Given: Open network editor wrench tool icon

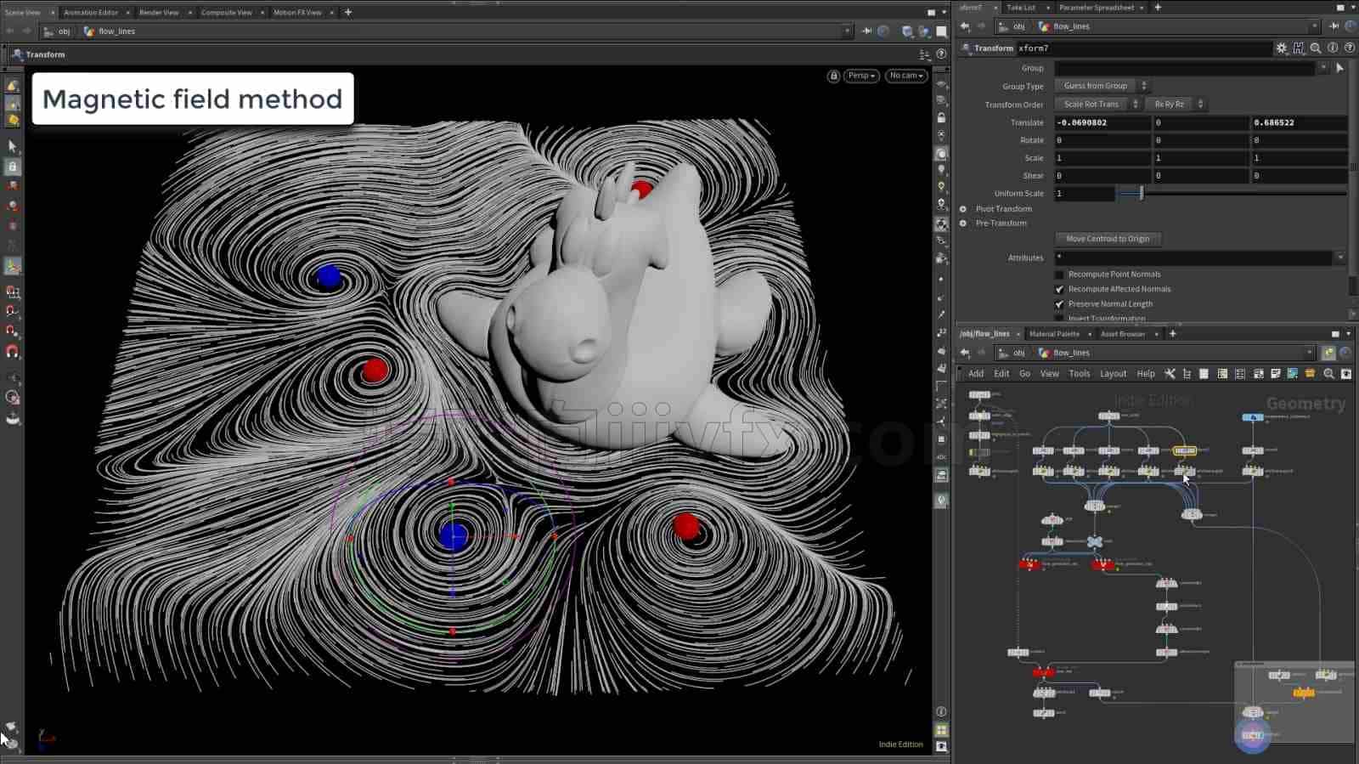Looking at the screenshot, I should tap(1170, 374).
